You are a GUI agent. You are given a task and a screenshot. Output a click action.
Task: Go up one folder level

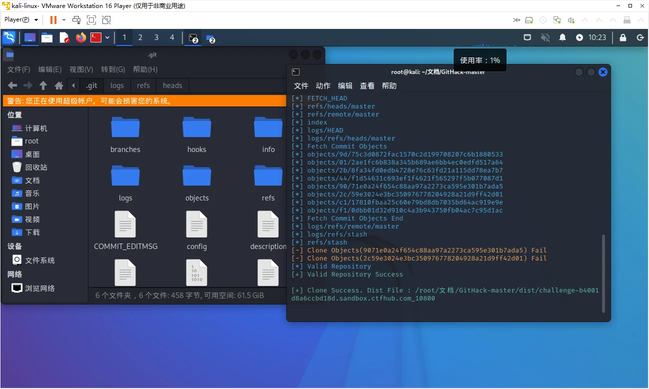coord(43,85)
